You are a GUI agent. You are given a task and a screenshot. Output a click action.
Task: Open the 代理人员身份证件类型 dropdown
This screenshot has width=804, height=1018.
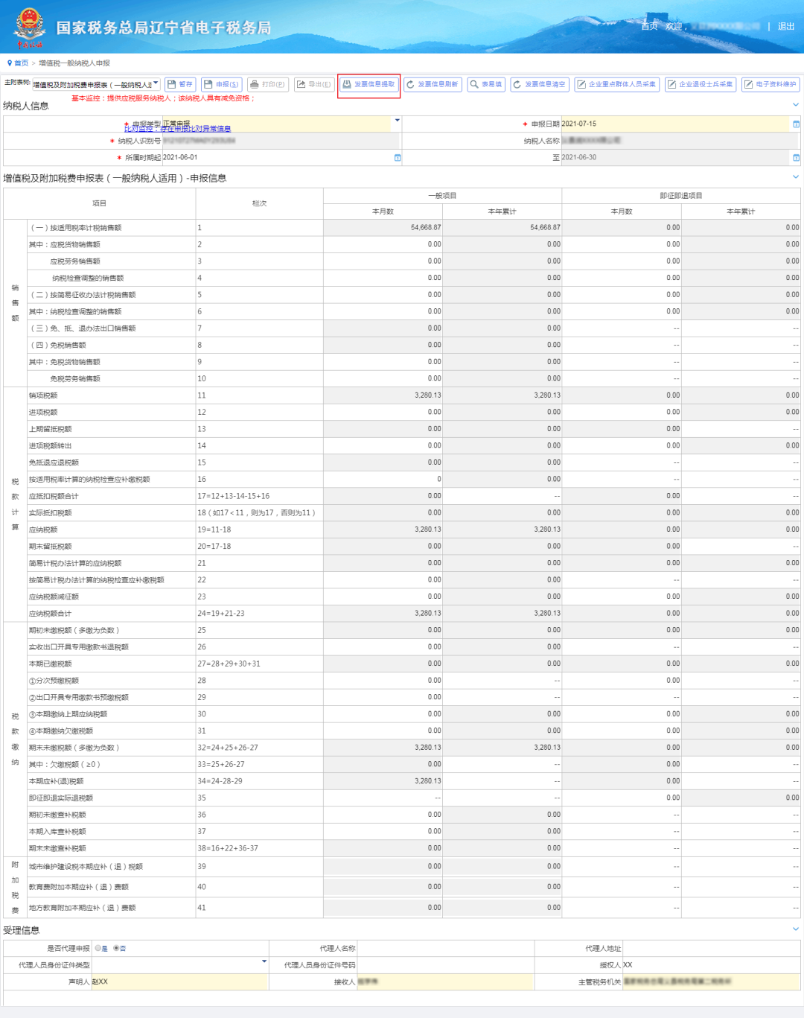point(264,961)
